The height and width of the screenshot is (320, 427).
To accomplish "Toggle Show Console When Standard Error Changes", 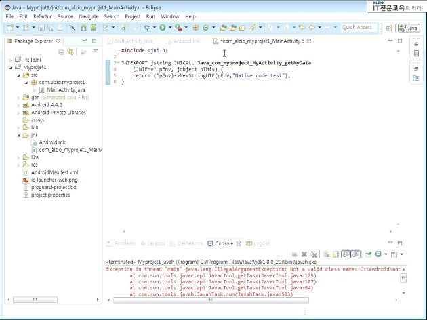I will click(356, 254).
